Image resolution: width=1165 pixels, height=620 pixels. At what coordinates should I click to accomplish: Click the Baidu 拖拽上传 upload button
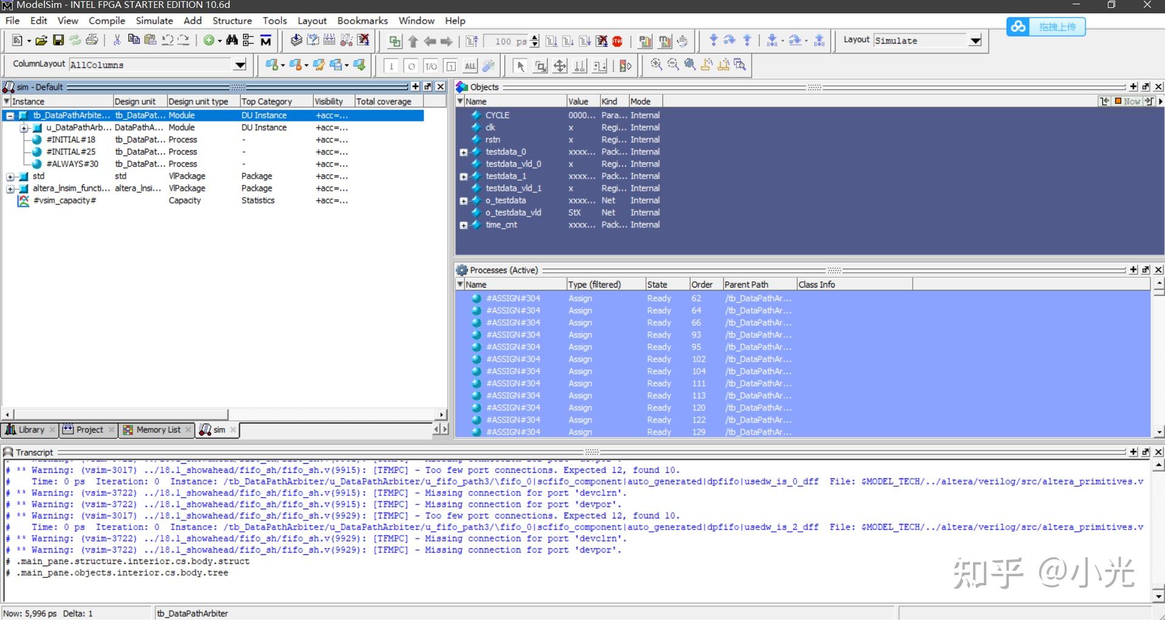coord(1046,27)
